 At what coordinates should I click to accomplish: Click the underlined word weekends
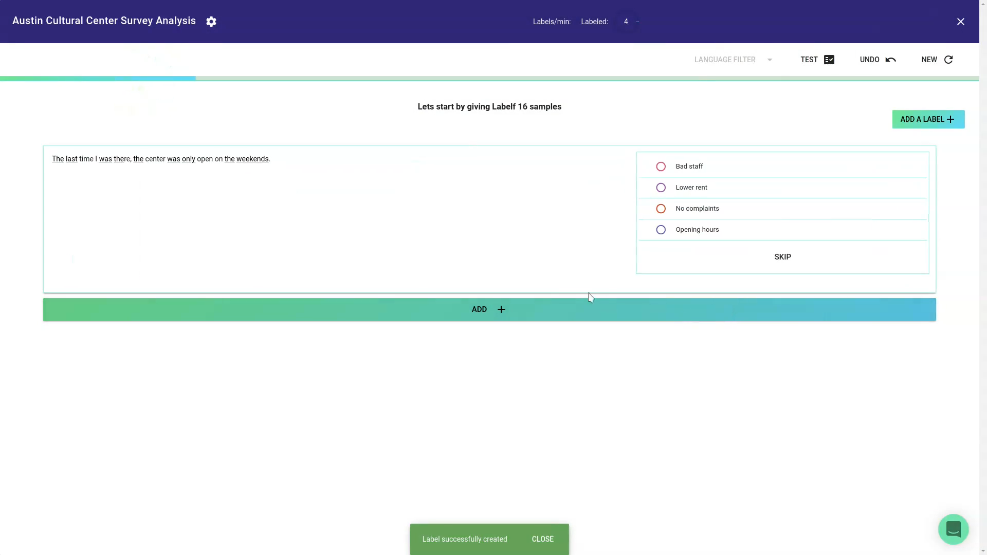point(252,159)
